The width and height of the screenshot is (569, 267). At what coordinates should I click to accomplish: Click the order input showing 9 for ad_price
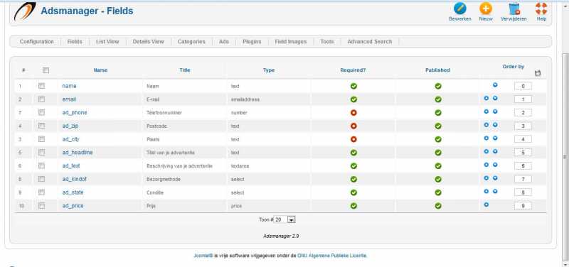pos(523,206)
